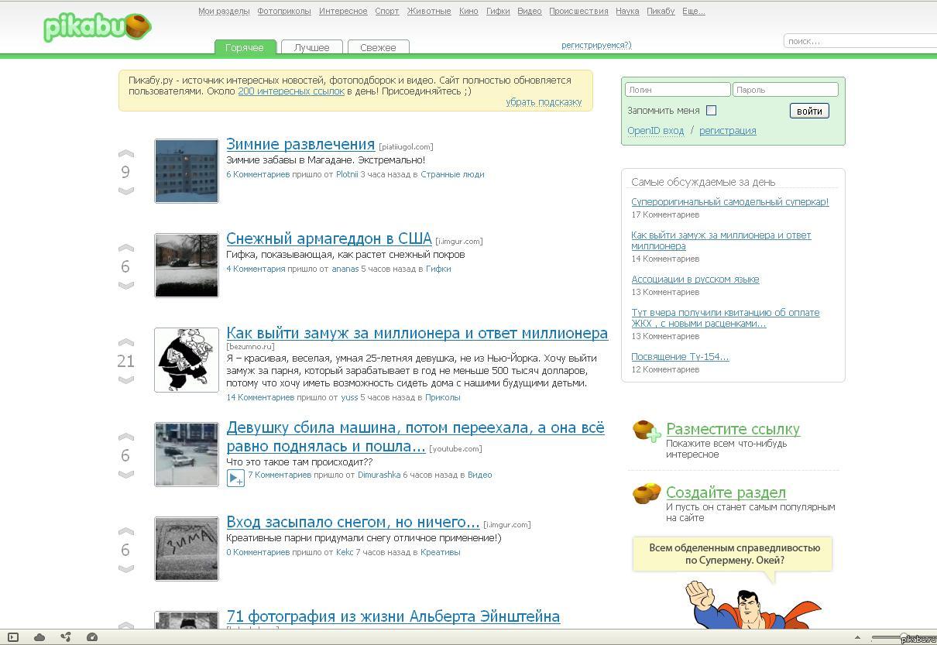Viewport: 937px width, 645px height.
Task: Open the snowy yard thumbnail for 'Снежный армагеддон'
Action: coord(187,266)
